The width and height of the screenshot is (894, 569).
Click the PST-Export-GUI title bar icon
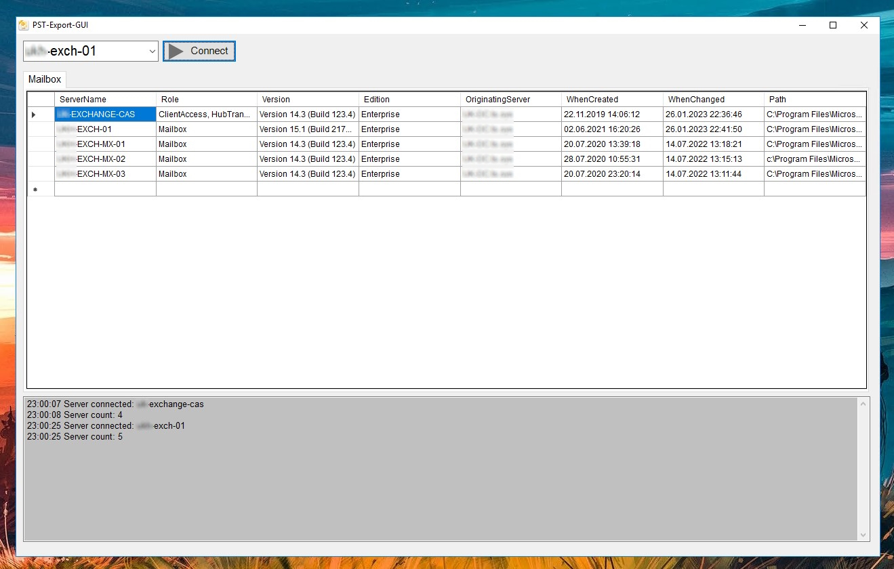click(24, 25)
